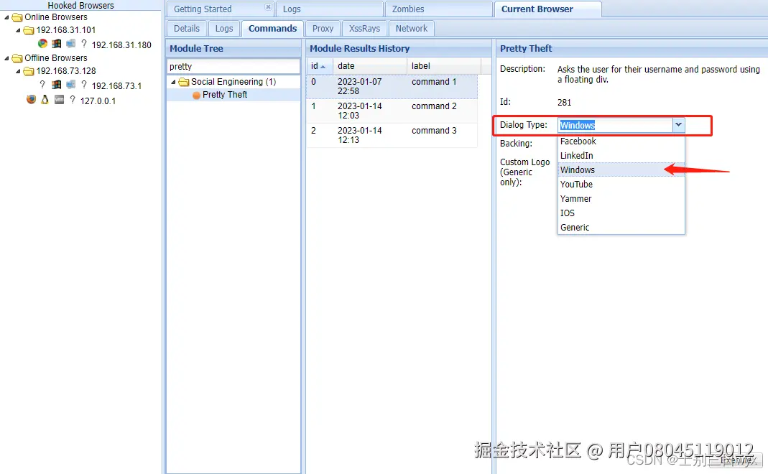Image resolution: width=768 pixels, height=474 pixels.
Task: Click the 192.168.73.128 folder icon
Action: (29, 72)
